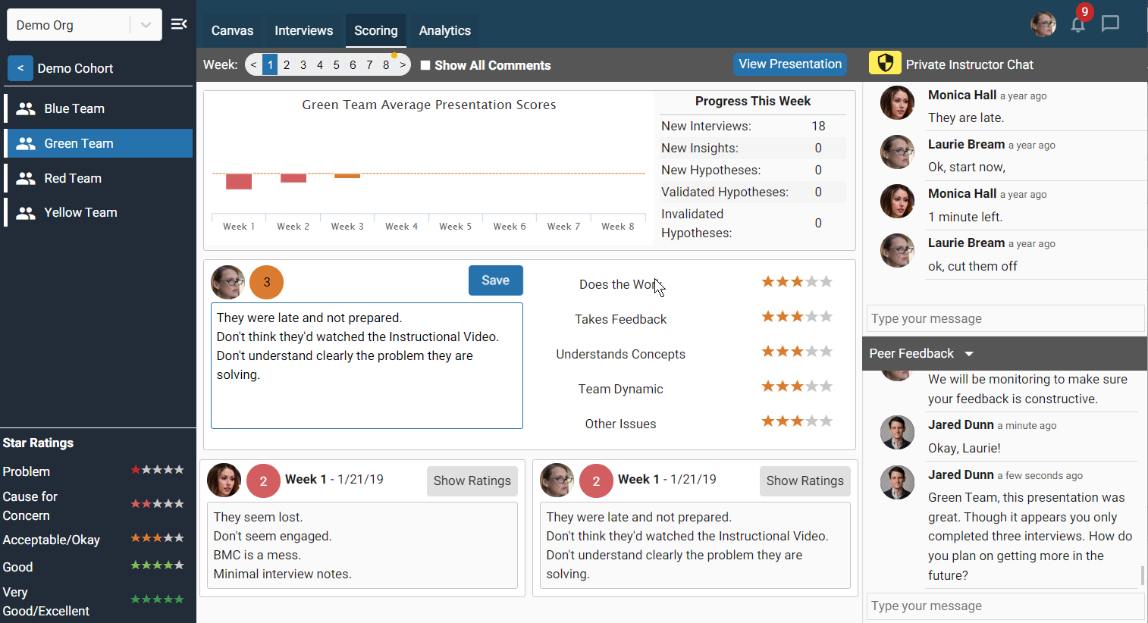Click the Week 1 red bar in chart

pyautogui.click(x=239, y=181)
